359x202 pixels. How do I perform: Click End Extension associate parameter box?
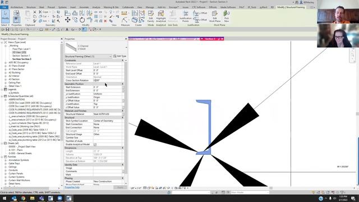pos(123,90)
